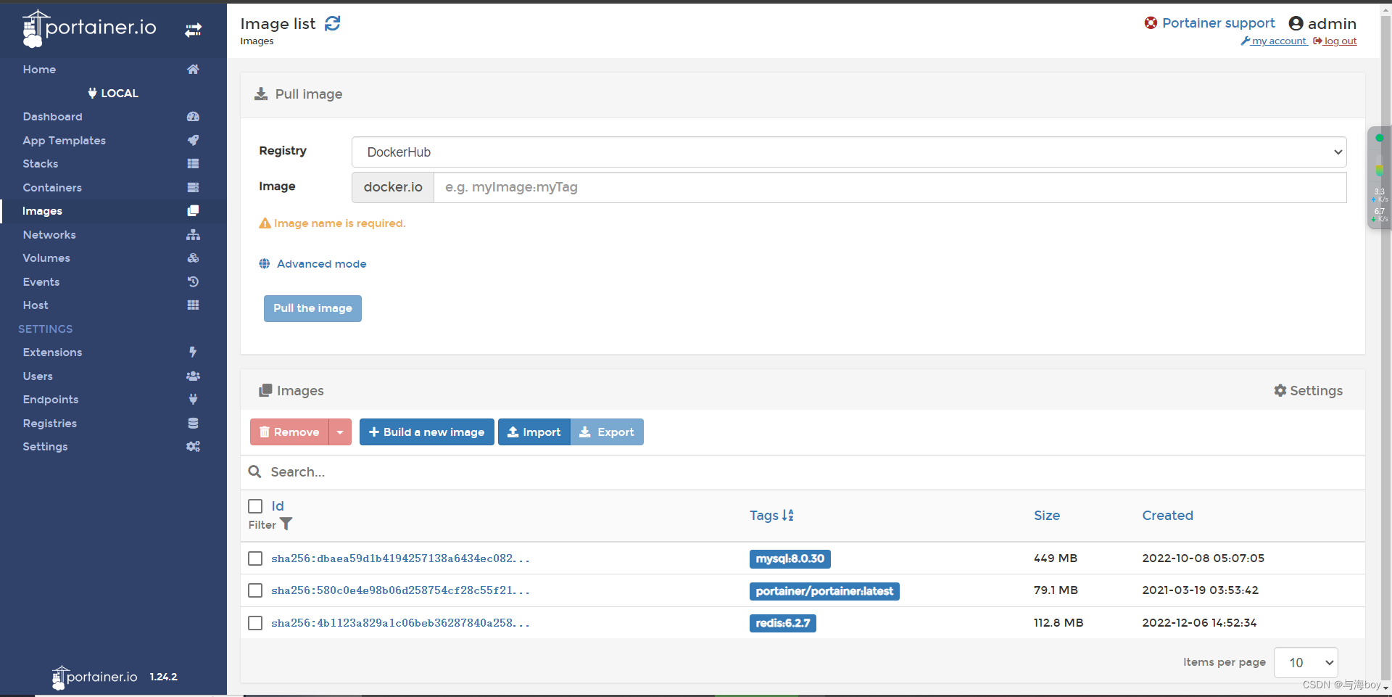
Task: Click the Export button
Action: pyautogui.click(x=607, y=432)
